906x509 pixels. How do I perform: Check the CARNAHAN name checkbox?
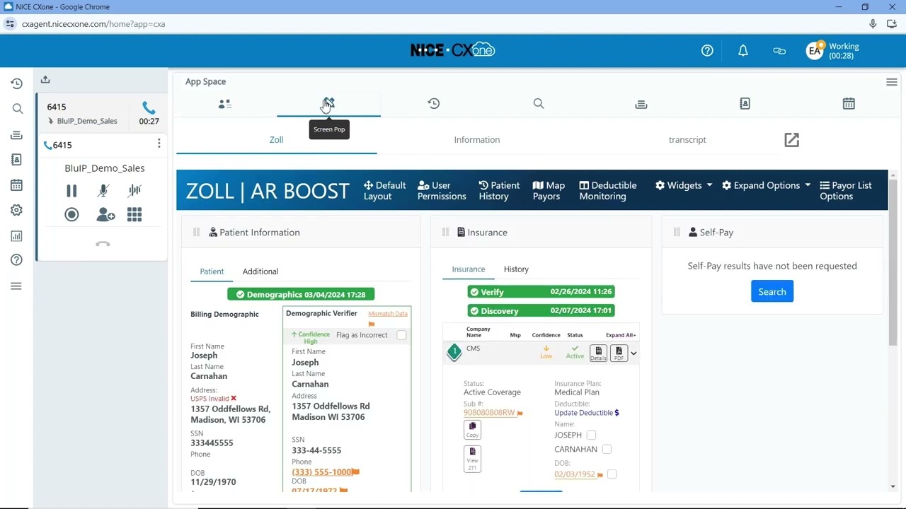pos(607,450)
